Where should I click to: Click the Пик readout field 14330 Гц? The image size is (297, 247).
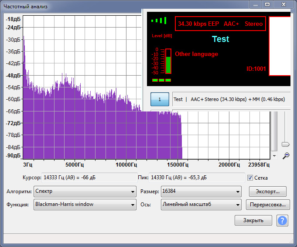(197, 177)
